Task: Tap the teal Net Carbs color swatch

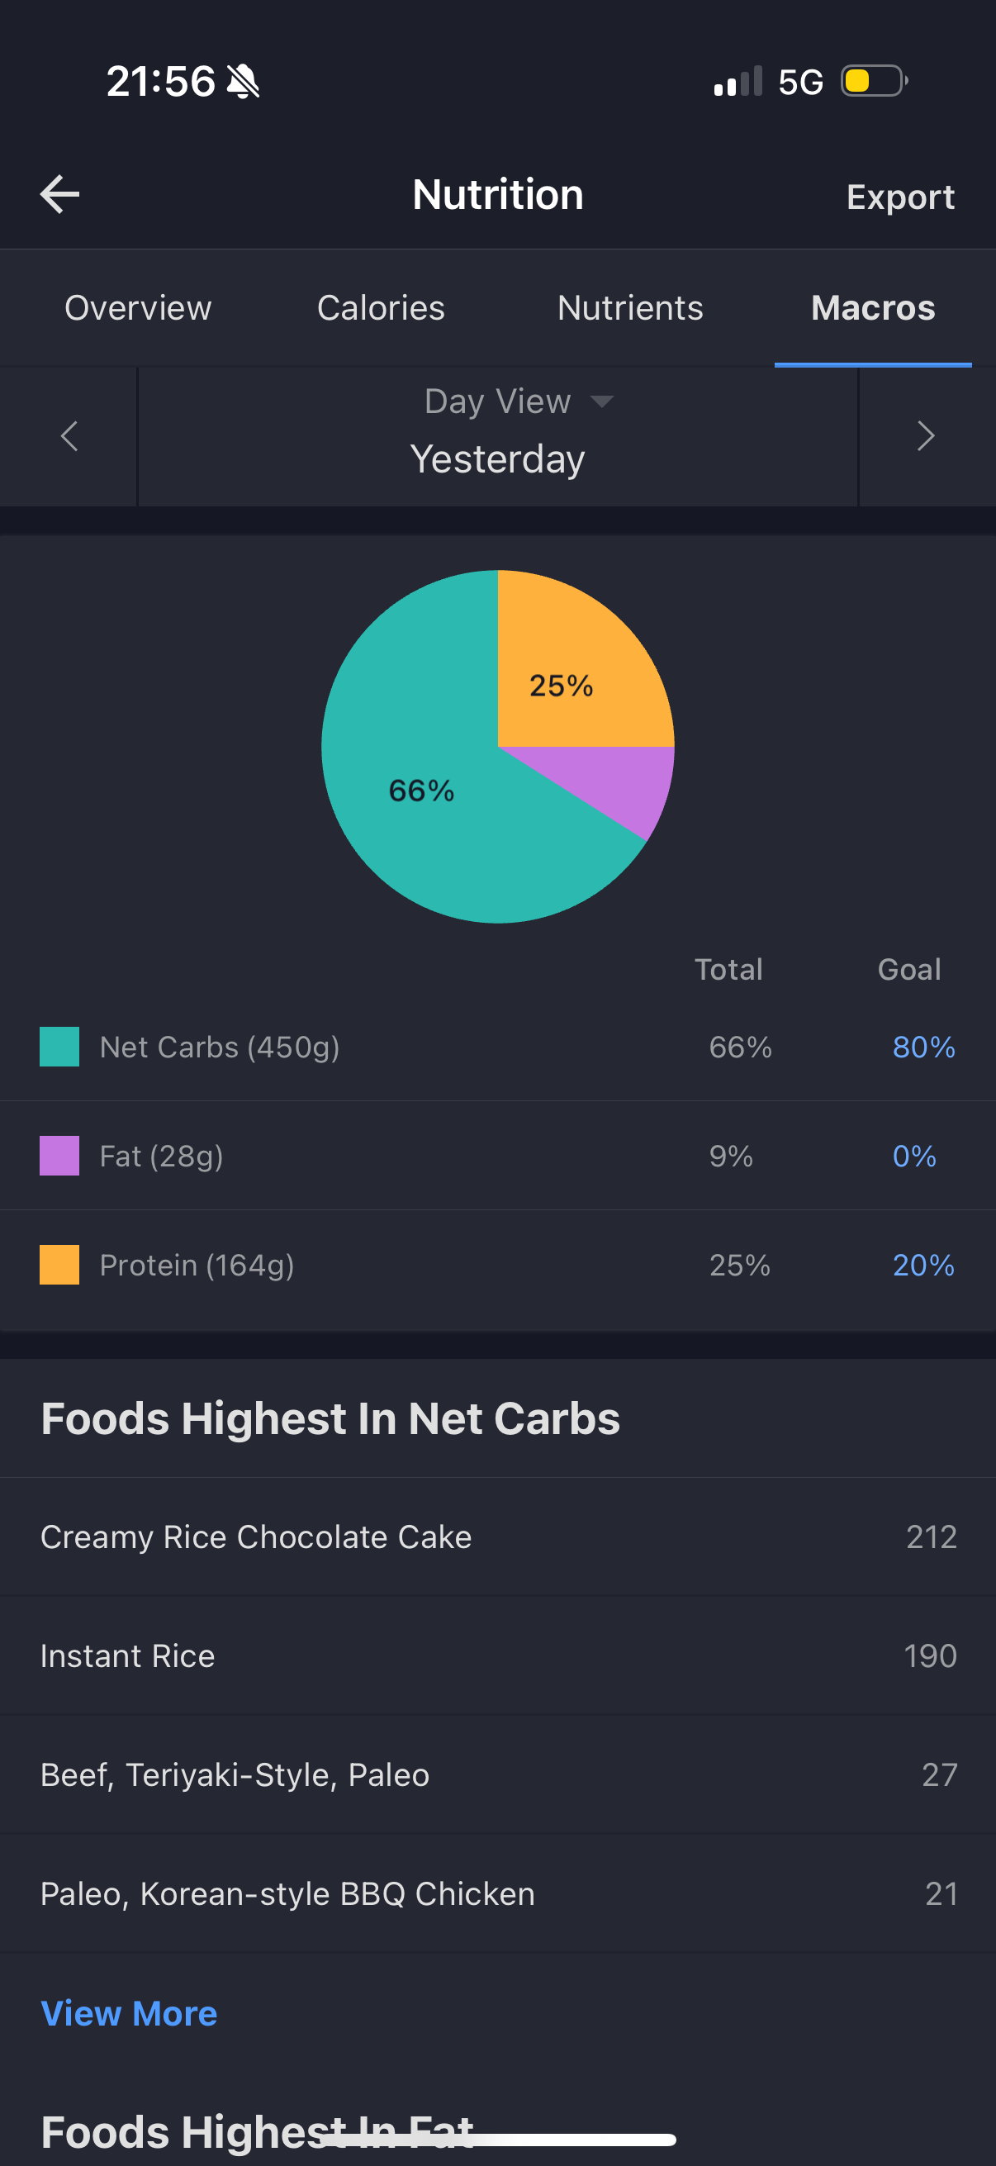Action: [59, 1047]
